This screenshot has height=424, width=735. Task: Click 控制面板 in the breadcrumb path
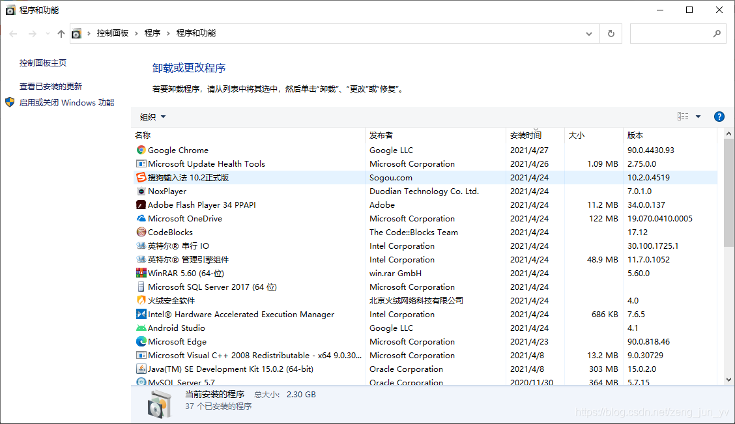point(113,33)
